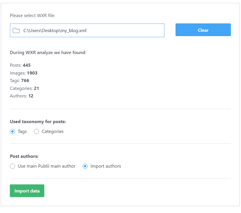Click the file path input showing my_blog.xml
This screenshot has width=241, height=213.
coord(87,30)
